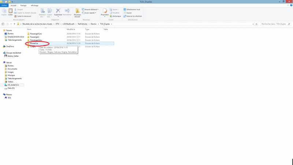
Task: Click the Nouveau dossier icon
Action: [x=77, y=11]
